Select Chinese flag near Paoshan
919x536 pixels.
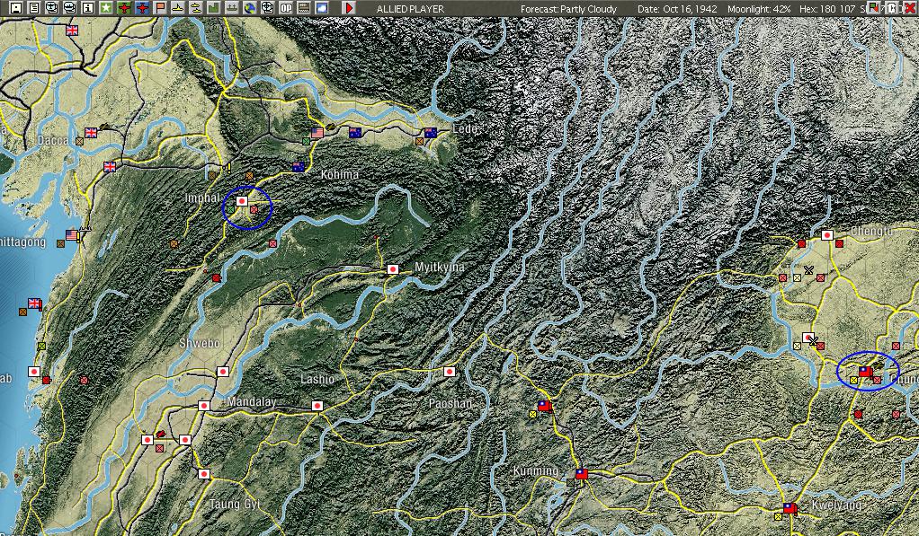tap(545, 406)
